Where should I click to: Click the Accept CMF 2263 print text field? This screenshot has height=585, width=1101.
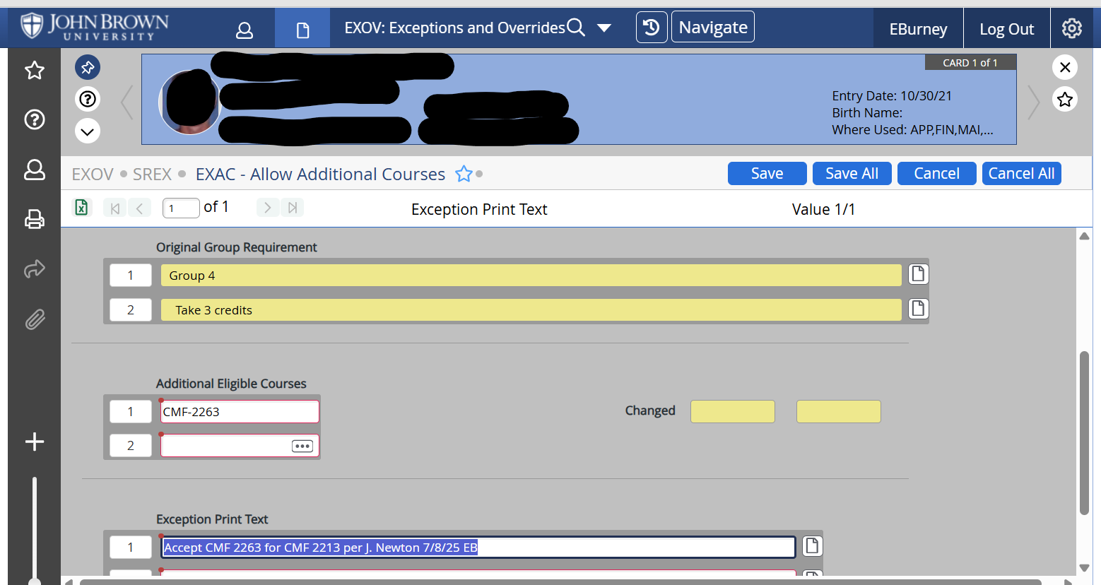(478, 548)
